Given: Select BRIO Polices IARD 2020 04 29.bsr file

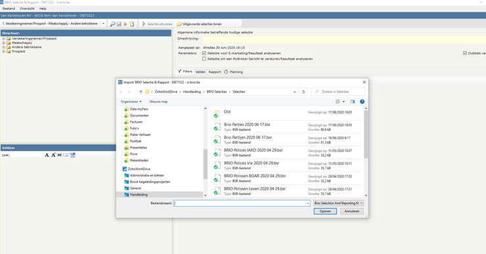Looking at the screenshot, I should point(287,152).
